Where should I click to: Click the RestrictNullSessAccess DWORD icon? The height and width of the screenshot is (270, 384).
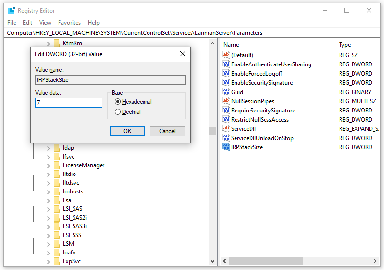(x=226, y=120)
